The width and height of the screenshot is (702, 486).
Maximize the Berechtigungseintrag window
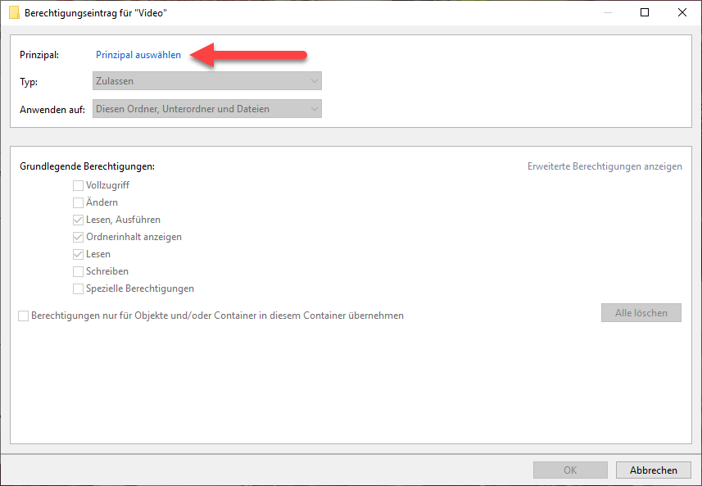[645, 12]
